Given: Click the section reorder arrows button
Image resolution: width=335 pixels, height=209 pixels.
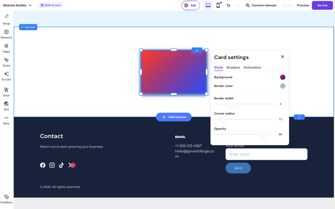Looking at the screenshot, I should click(x=299, y=117).
